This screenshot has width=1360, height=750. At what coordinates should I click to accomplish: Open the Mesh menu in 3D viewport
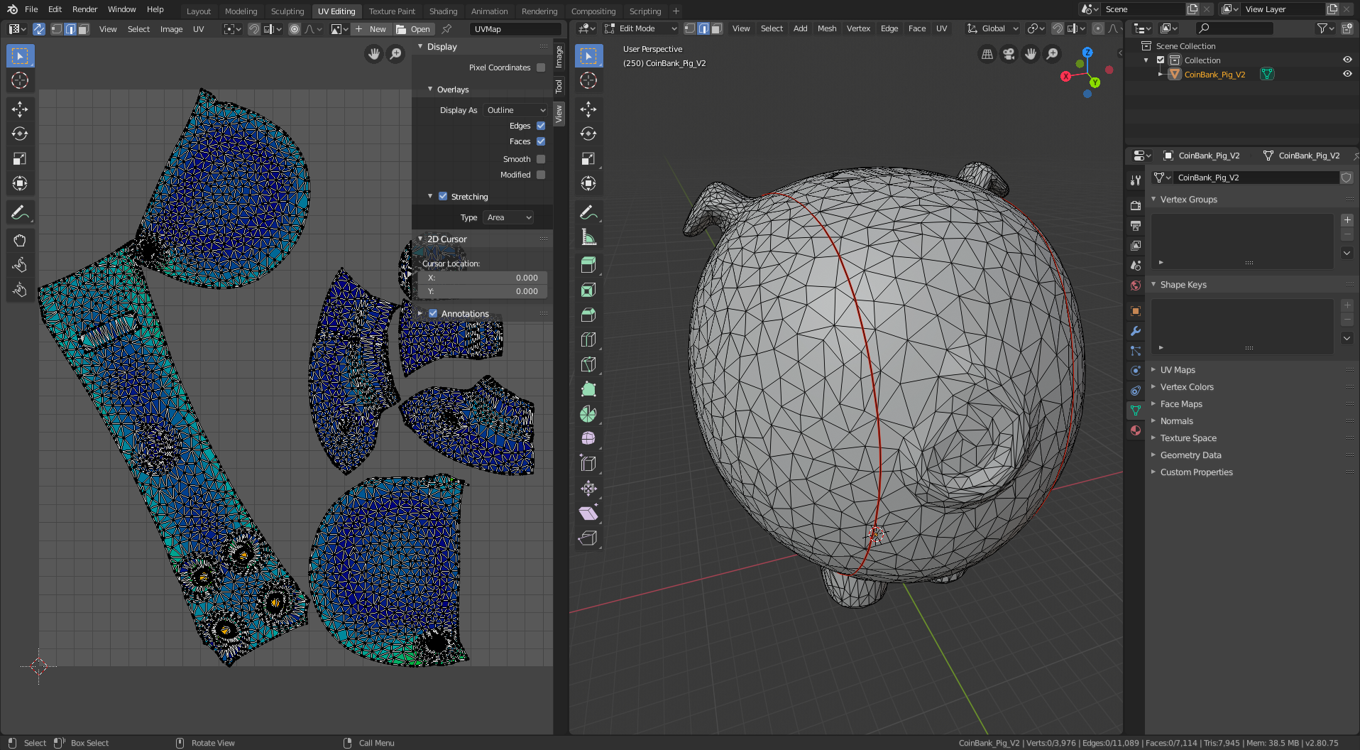[x=826, y=28]
